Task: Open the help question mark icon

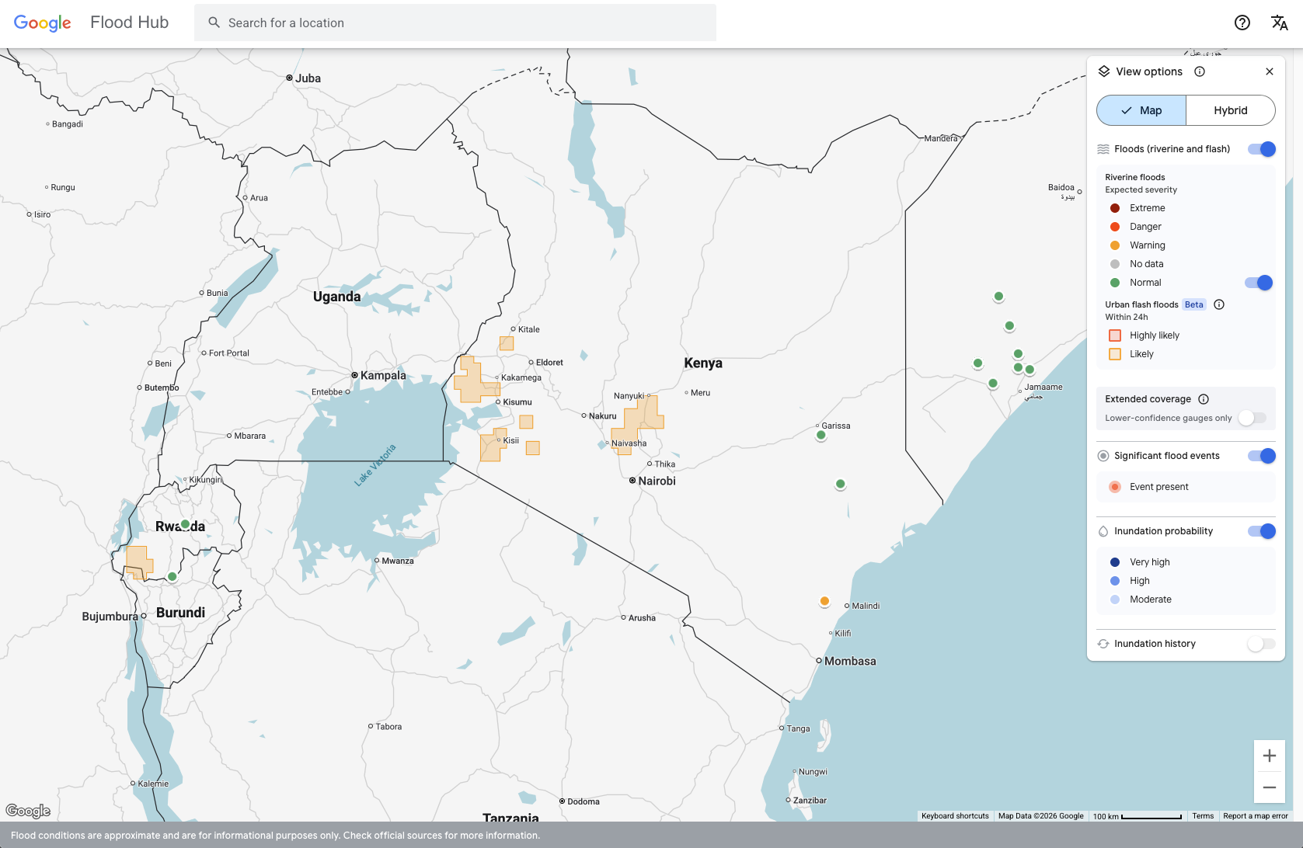Action: 1242,23
